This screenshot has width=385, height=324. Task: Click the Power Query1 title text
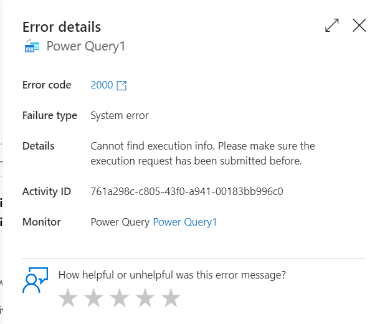pyautogui.click(x=86, y=47)
